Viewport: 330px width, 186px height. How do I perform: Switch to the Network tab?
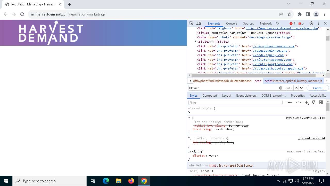click(x=266, y=23)
